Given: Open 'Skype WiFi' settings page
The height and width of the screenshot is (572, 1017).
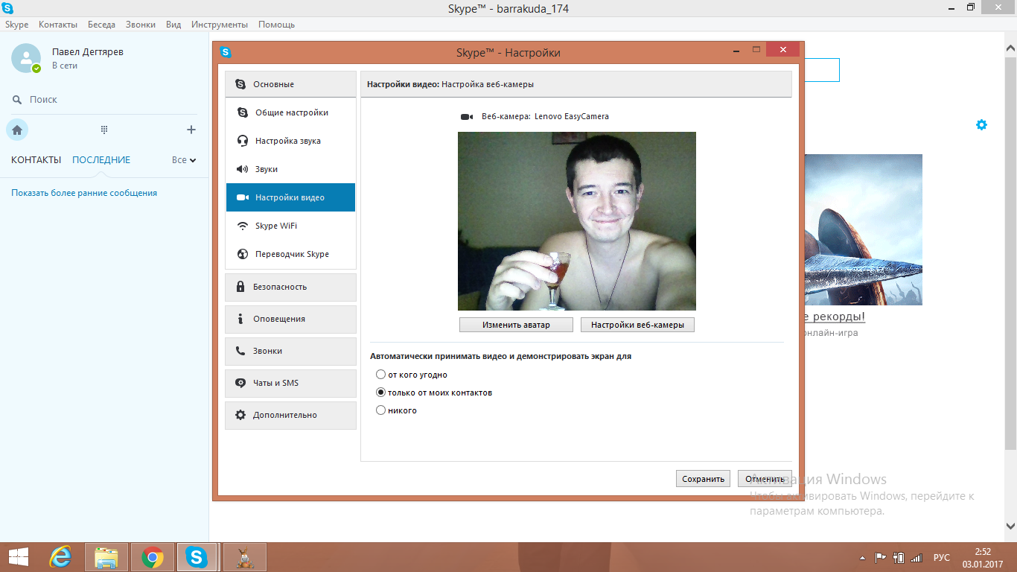Looking at the screenshot, I should (x=291, y=226).
